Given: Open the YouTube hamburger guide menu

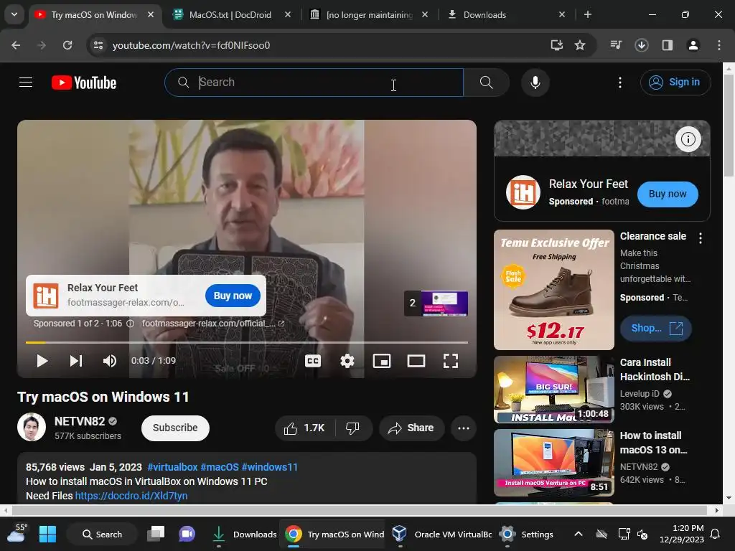Looking at the screenshot, I should (26, 83).
